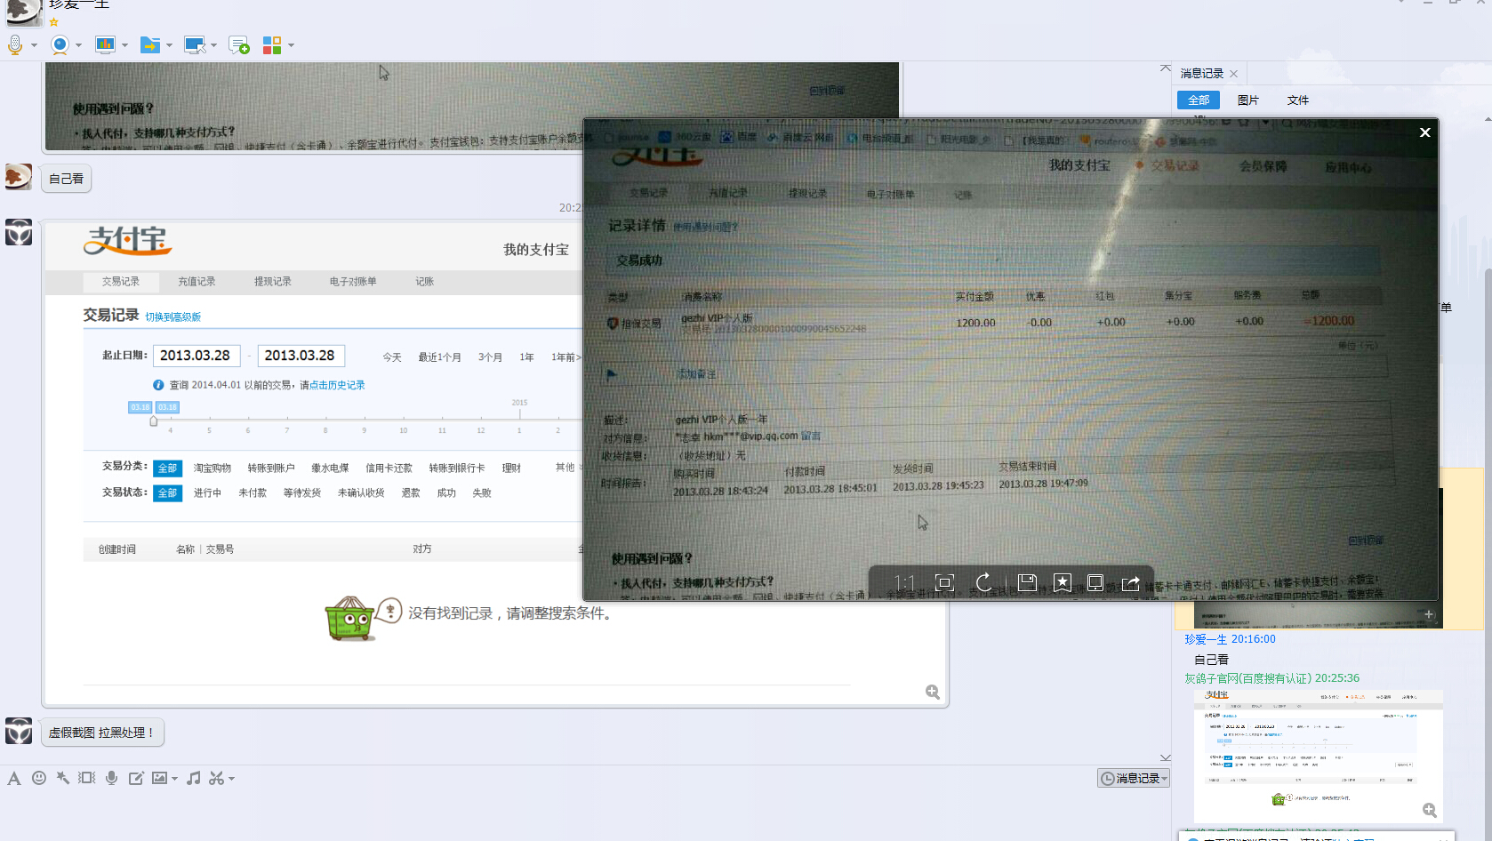Insert a picture in the chat
Screen dimensions: 1492x841
[x=159, y=778]
